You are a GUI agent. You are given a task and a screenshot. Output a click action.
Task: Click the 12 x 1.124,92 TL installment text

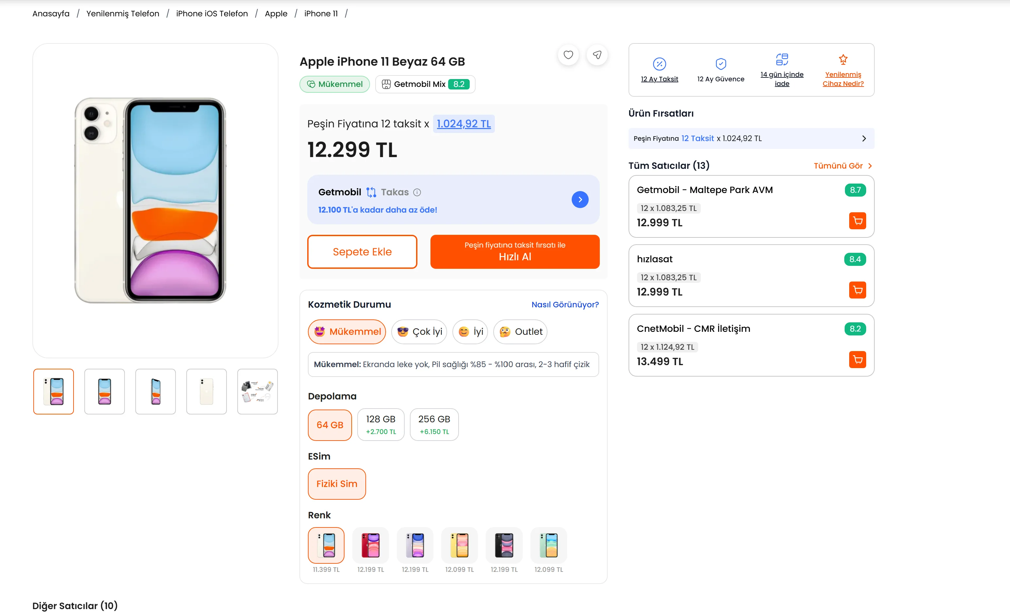(x=667, y=347)
